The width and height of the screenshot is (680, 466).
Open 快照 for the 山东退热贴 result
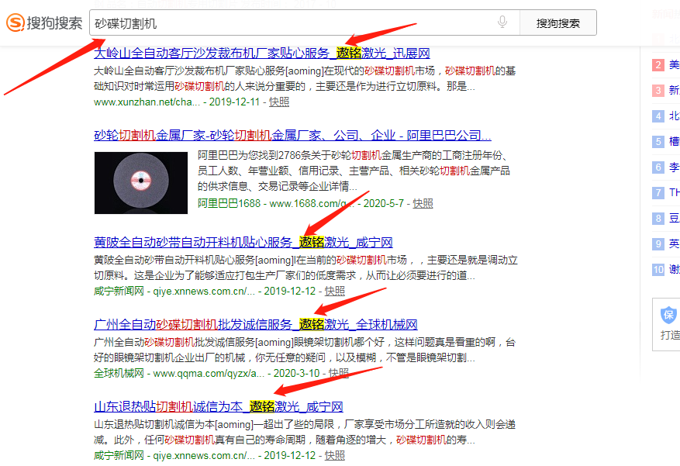[335, 455]
